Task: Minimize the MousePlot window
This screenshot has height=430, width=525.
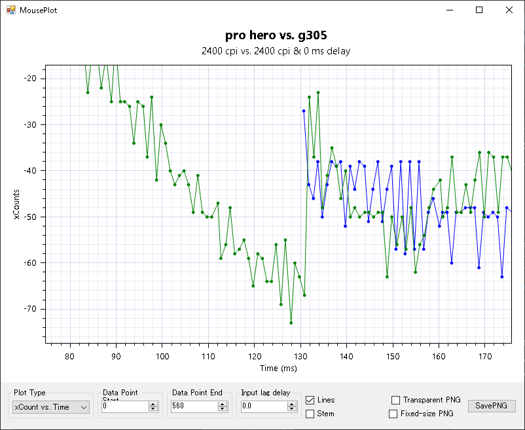Action: pyautogui.click(x=450, y=10)
